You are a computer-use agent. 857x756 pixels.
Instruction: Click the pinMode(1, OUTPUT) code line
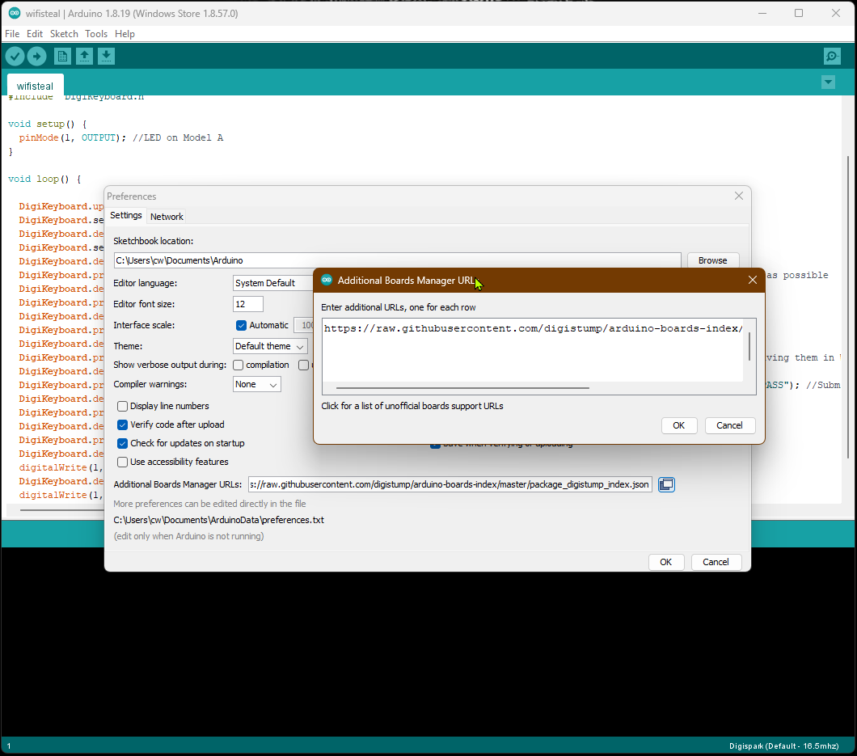tap(120, 137)
